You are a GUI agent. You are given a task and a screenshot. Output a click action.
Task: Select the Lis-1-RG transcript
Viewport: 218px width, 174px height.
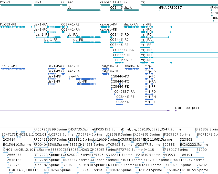pos(45,32)
